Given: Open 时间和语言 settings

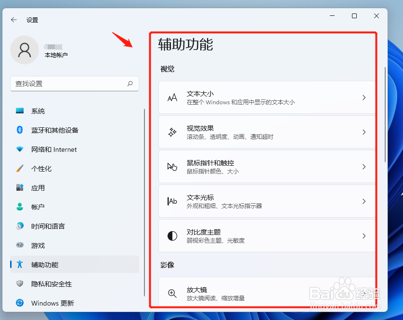Looking at the screenshot, I should [75, 226].
